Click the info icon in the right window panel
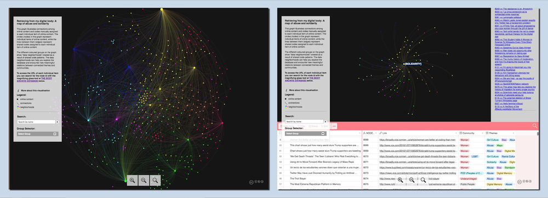The height and width of the screenshot is (198, 548). tap(286, 90)
